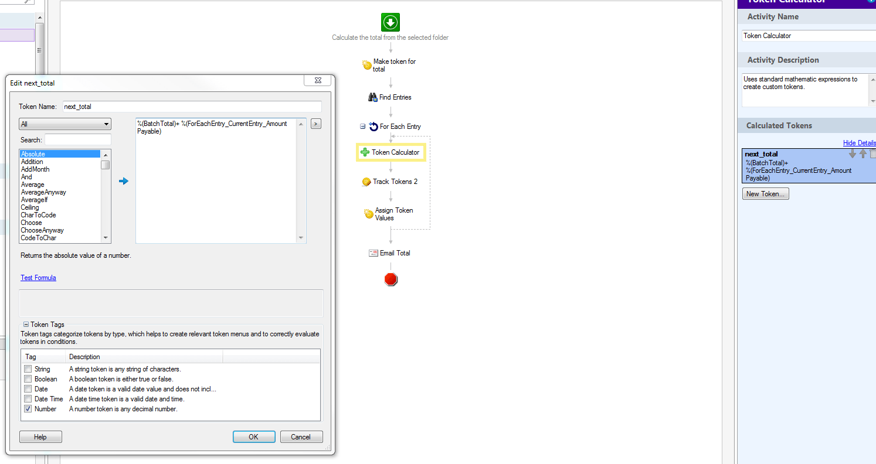Screen dimensions: 876x464
Task: Delete next_total token with trash icon
Action: [872, 154]
